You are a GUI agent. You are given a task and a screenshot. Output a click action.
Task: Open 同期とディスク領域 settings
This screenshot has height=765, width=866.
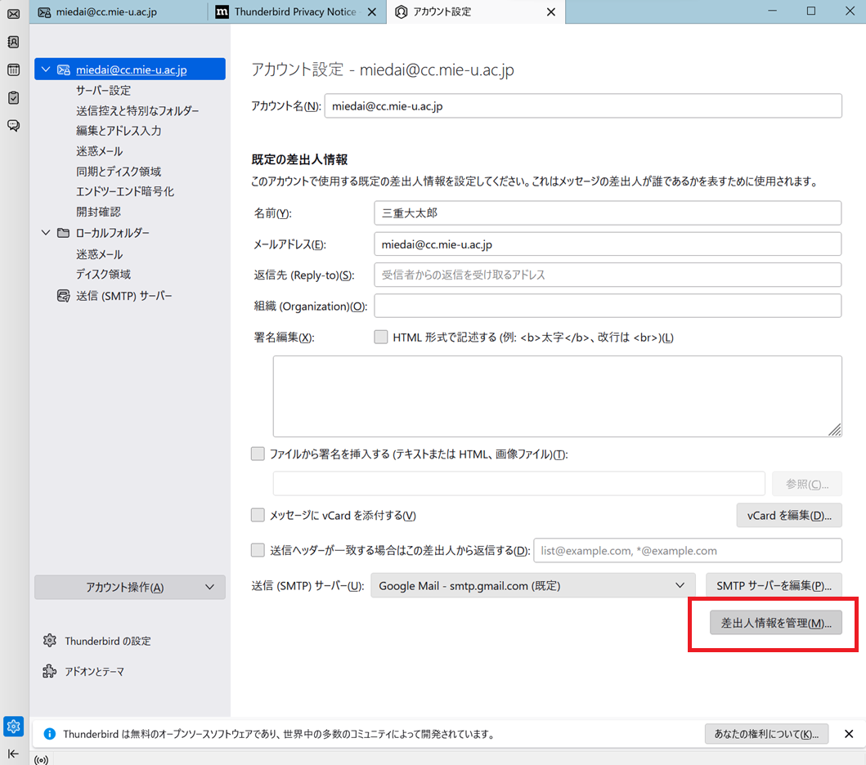pos(119,171)
